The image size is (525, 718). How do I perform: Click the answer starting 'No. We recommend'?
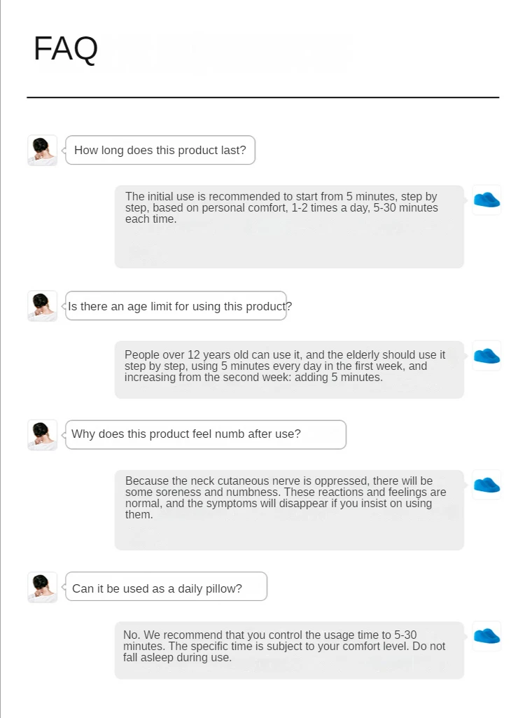point(289,650)
